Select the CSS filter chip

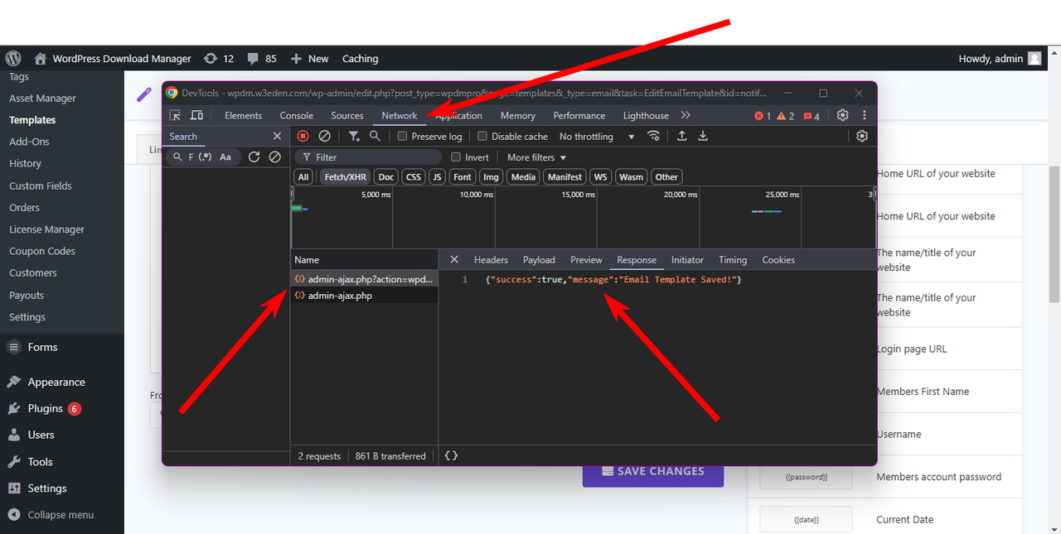click(x=413, y=176)
